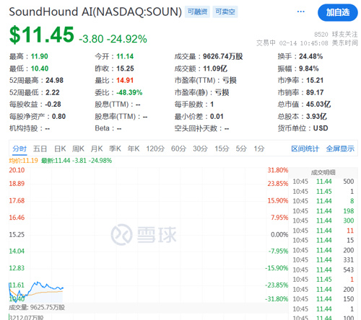Open 区间统计 range statistics

coord(305,148)
